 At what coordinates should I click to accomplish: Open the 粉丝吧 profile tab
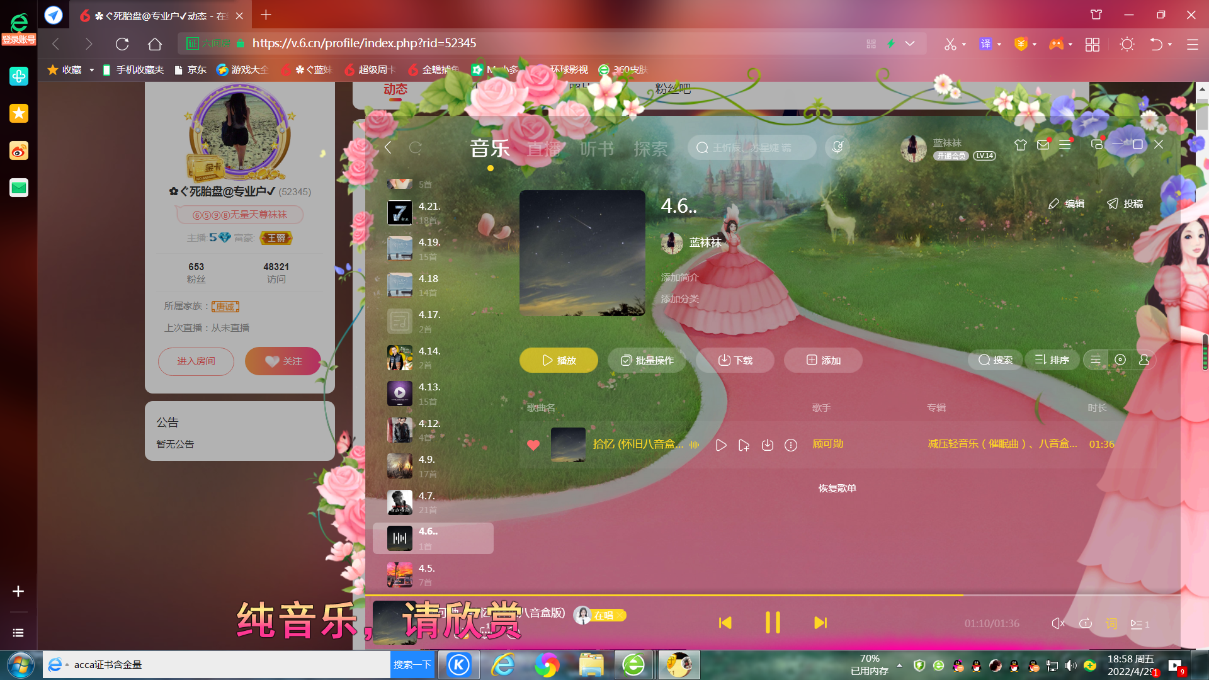tap(673, 89)
